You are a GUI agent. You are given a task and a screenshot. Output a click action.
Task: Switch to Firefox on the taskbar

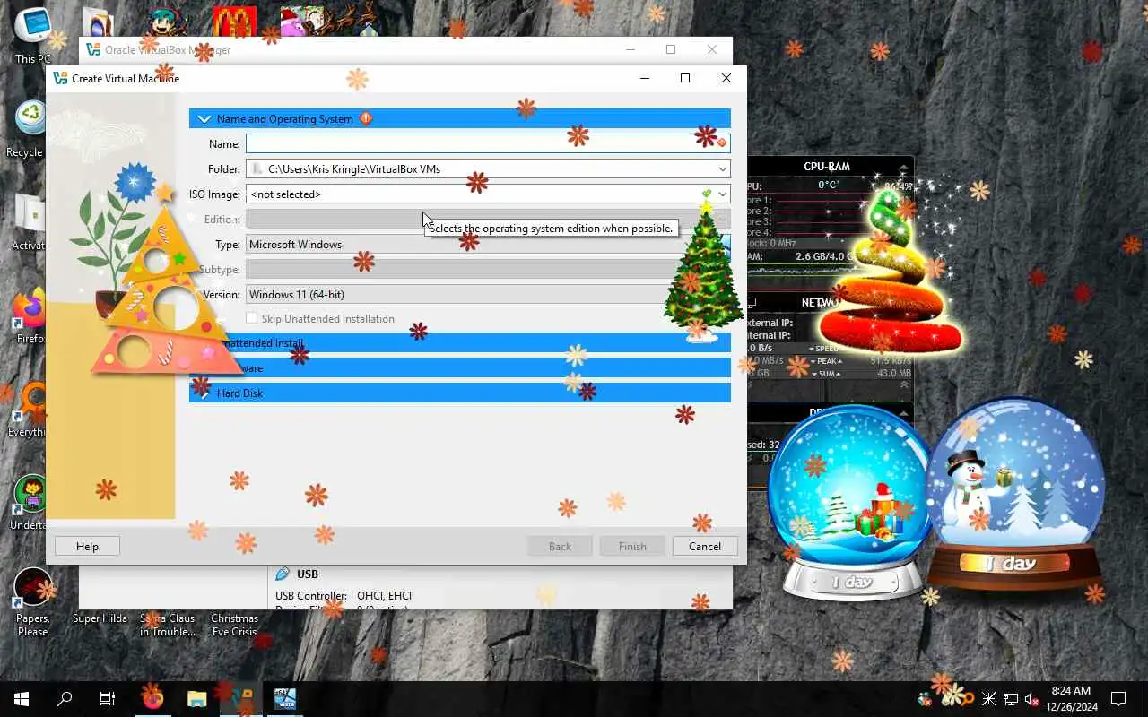153,699
